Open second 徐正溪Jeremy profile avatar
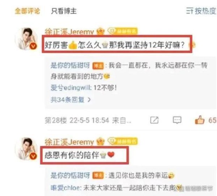Screen dimensions: 217x196 pos(27,149)
